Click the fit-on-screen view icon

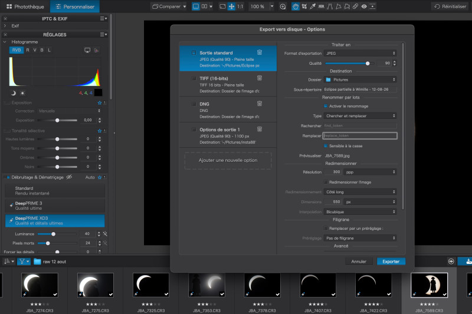pyautogui.click(x=222, y=6)
